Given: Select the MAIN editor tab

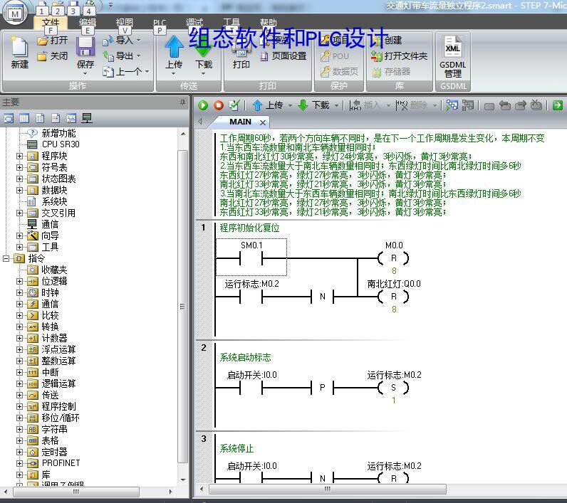Looking at the screenshot, I should (240, 122).
